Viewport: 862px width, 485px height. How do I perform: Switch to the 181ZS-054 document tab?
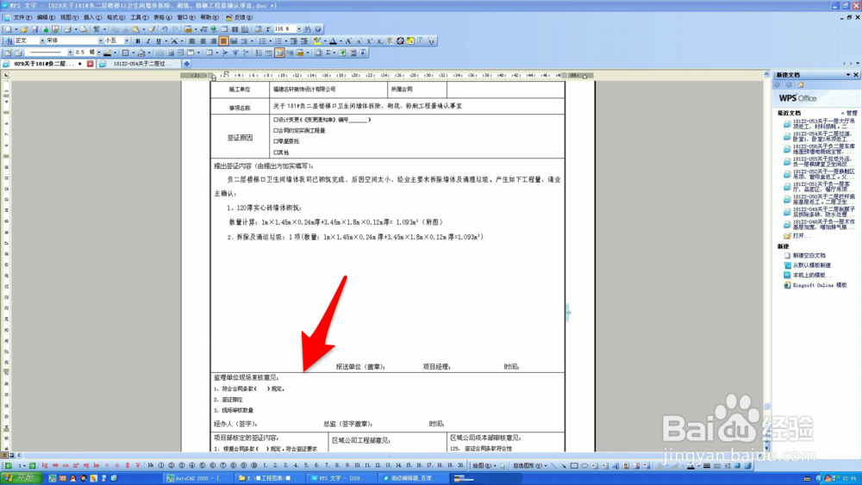click(140, 64)
